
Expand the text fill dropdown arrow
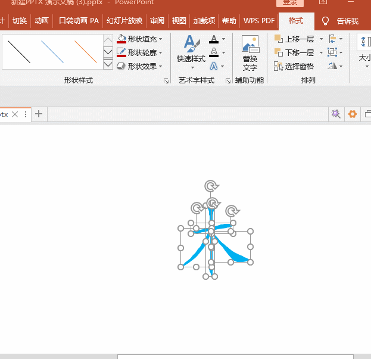click(223, 39)
